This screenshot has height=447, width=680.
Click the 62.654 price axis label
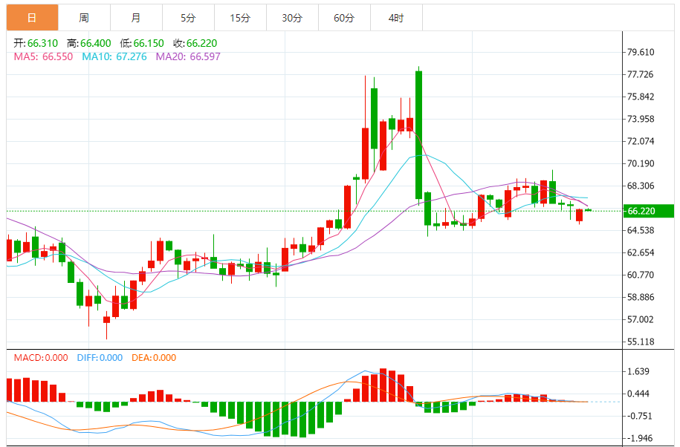click(641, 252)
